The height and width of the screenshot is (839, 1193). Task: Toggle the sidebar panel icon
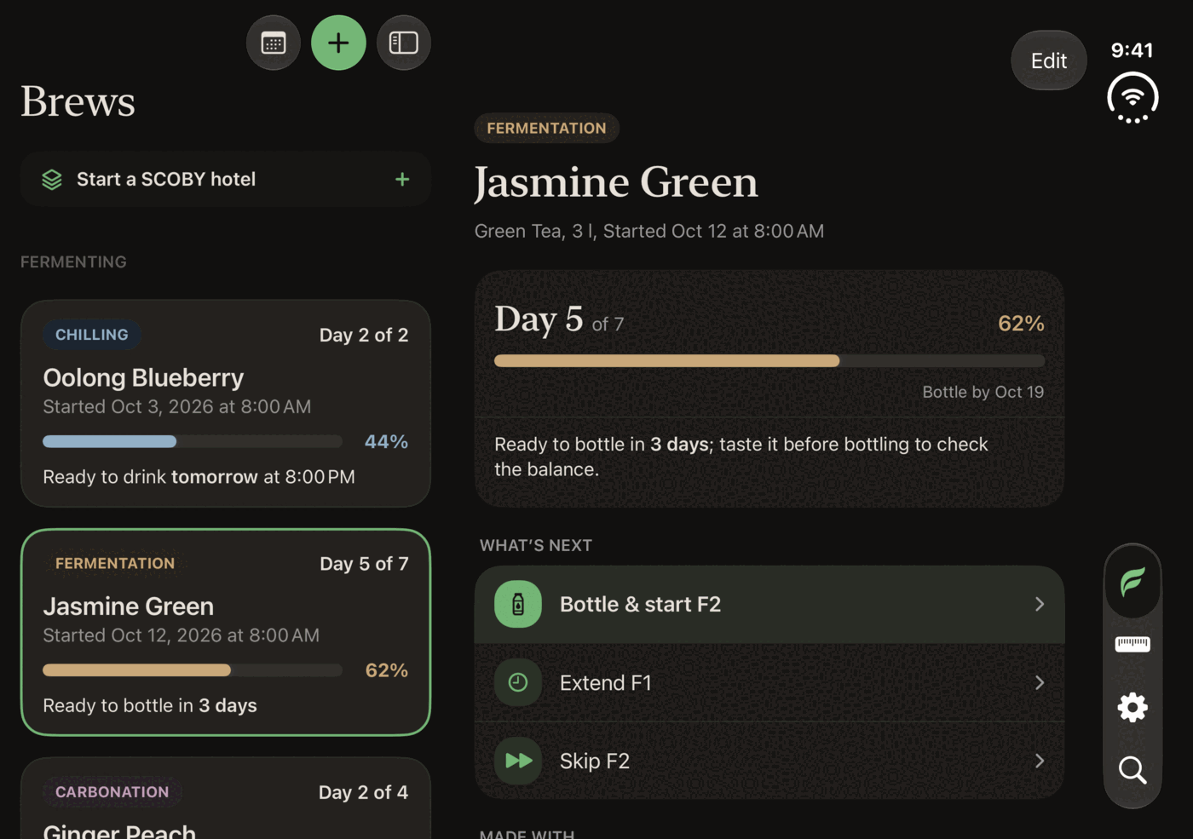coord(404,43)
